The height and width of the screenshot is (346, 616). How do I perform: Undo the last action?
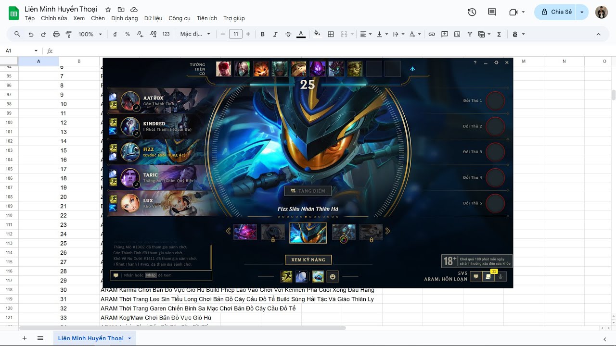pos(31,34)
